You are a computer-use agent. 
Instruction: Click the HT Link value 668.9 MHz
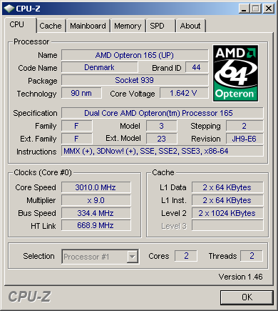(96, 225)
